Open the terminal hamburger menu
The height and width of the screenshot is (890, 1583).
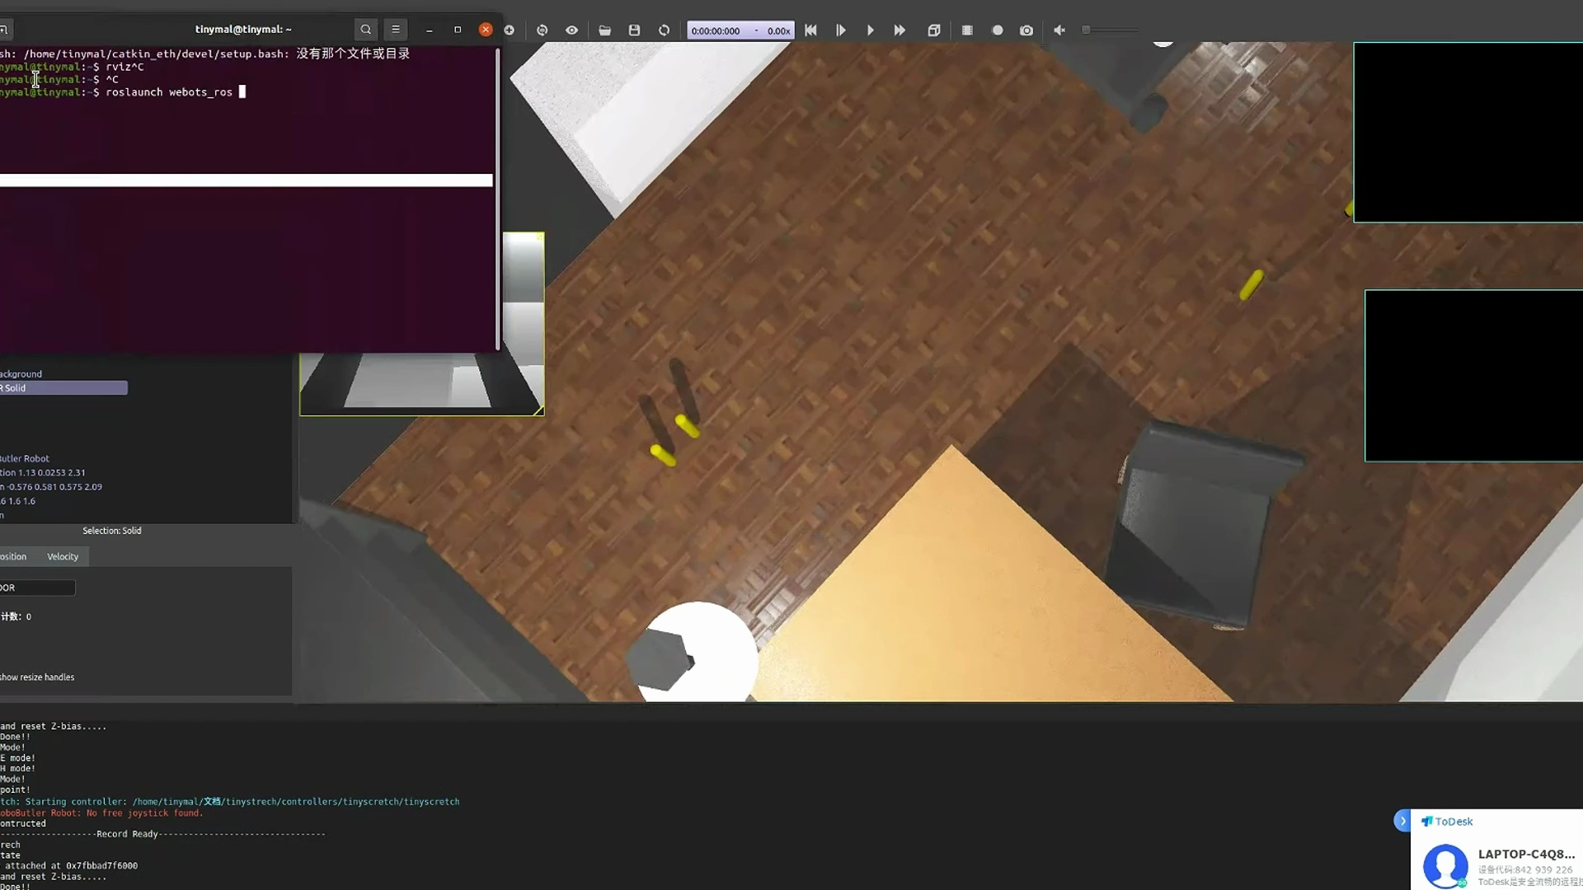coord(396,30)
